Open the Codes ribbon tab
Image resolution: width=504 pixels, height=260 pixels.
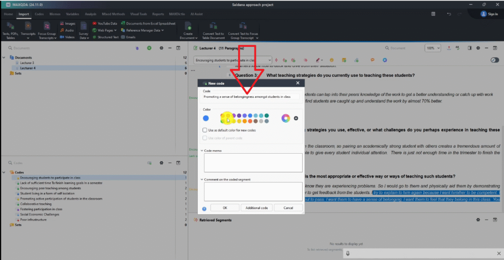pos(39,14)
